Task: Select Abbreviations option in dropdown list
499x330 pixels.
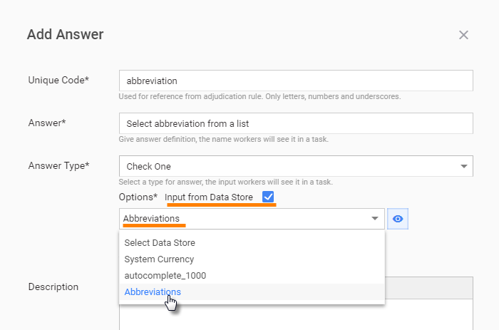Action: (252, 292)
